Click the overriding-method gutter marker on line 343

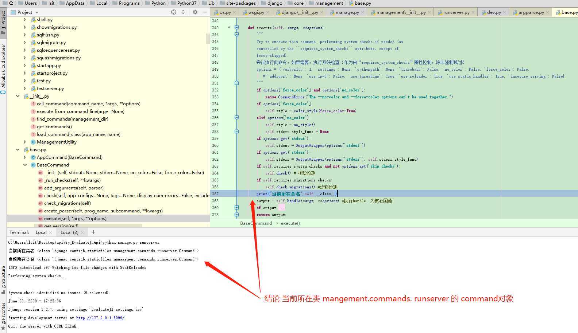coord(229,28)
